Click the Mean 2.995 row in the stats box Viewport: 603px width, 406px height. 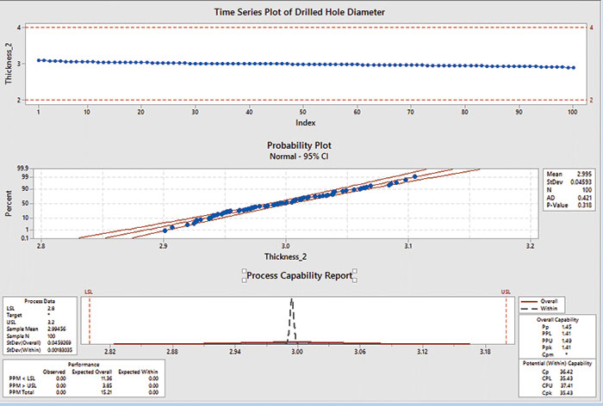(x=569, y=174)
